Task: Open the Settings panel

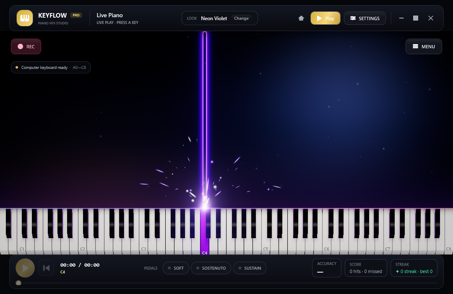Action: (364, 18)
